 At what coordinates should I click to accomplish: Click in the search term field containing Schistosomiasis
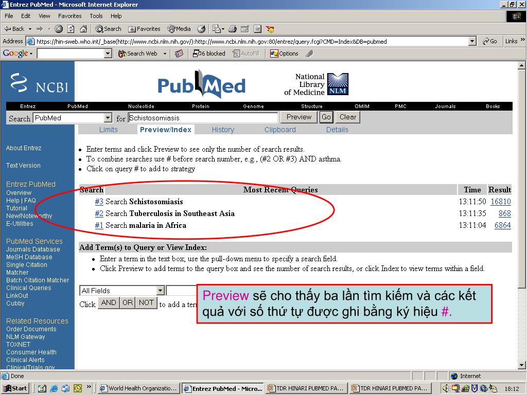pos(203,118)
